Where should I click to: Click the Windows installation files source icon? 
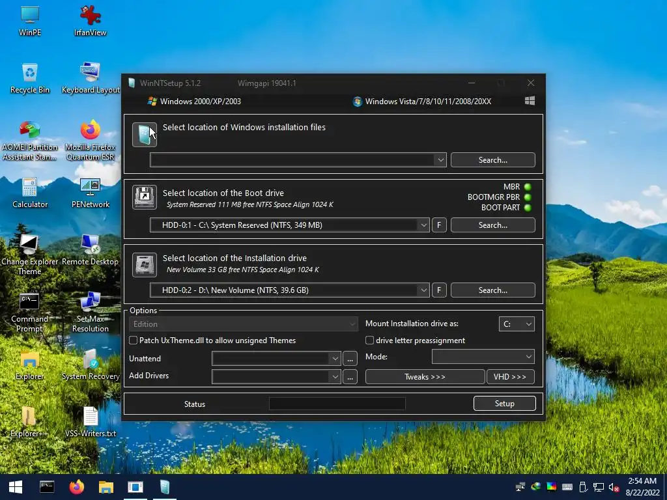145,134
